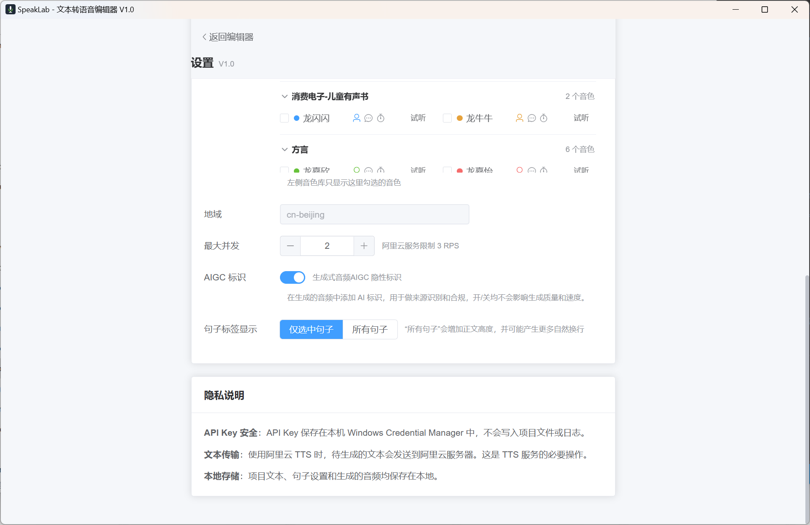Viewport: 810px width, 525px height.
Task: Select the 所有句子 option
Action: pos(370,329)
